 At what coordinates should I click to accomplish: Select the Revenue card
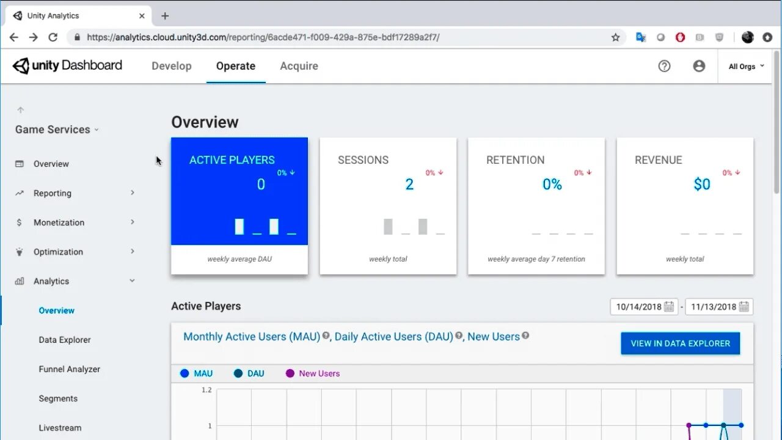click(685, 206)
